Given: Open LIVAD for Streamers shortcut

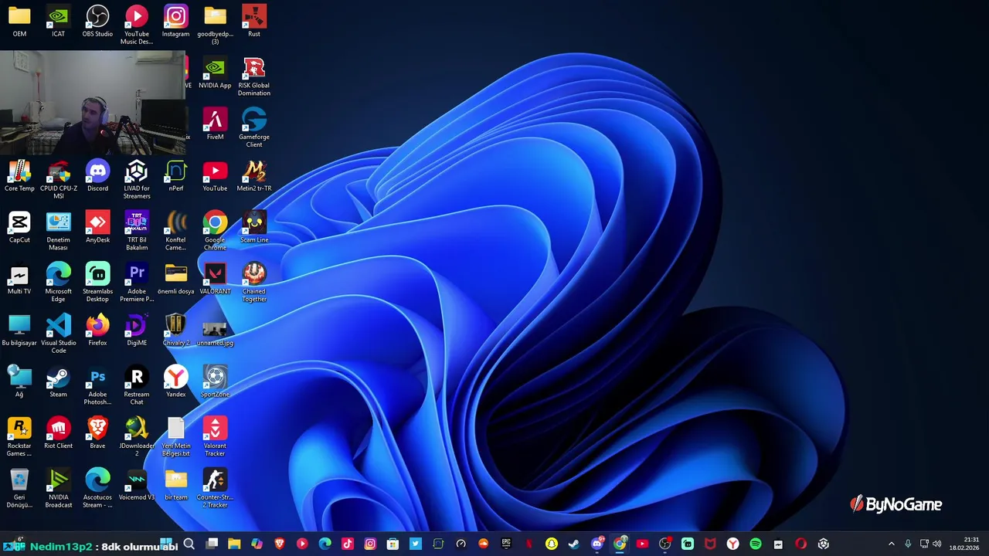Looking at the screenshot, I should click(137, 179).
